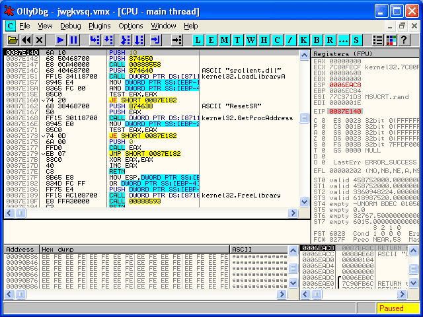423x317 pixels.
Task: Select dump row at address 00090B36
Action: coord(145,257)
